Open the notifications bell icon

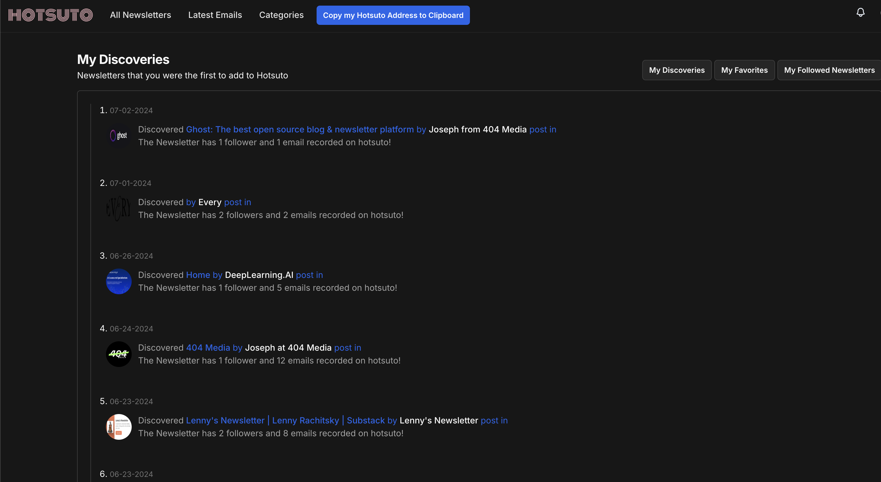pos(860,13)
